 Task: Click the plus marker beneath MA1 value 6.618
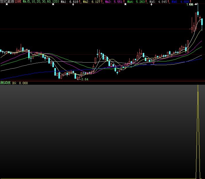pos(73,4)
